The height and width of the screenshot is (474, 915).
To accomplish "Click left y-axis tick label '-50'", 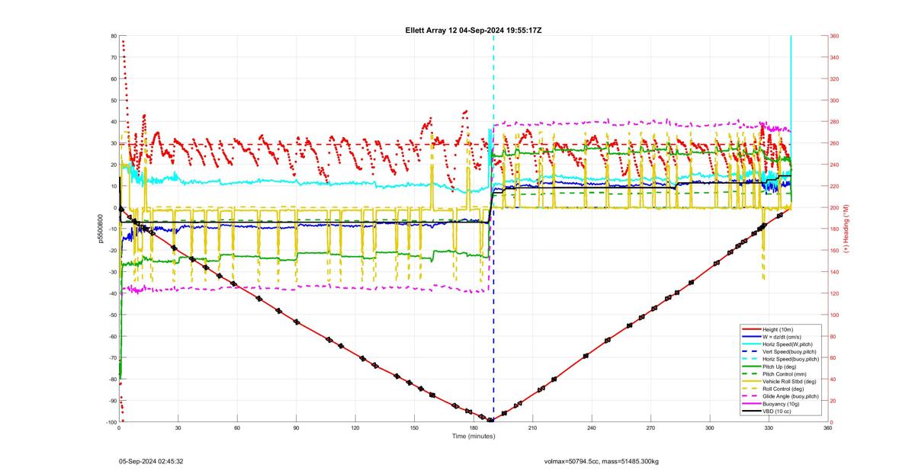I will click(x=111, y=315).
